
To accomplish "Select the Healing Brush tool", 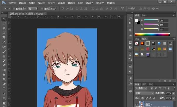I will tap(4, 47).
